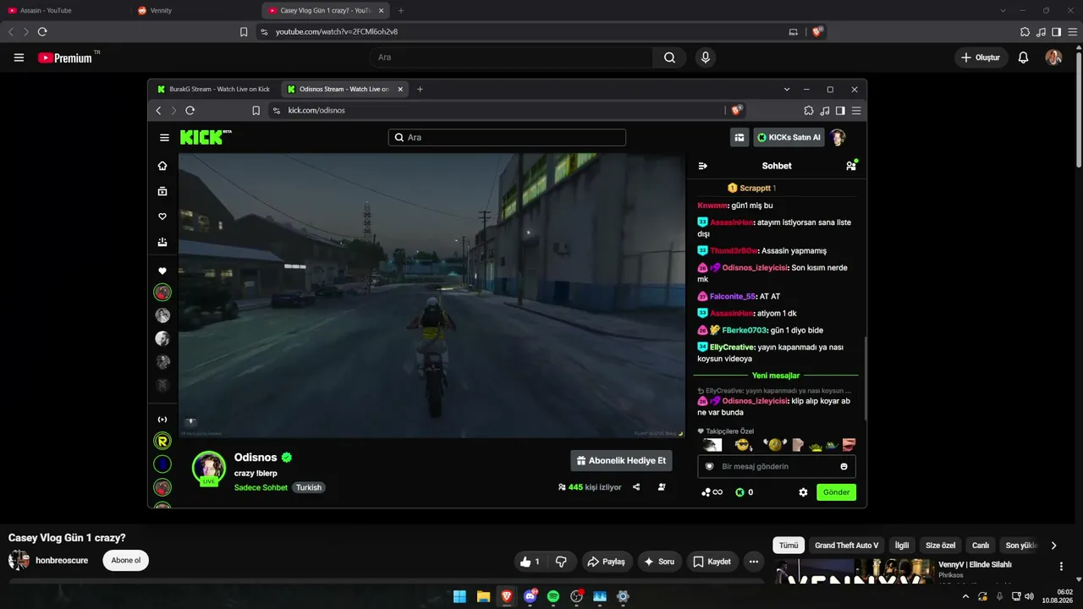Like the Casey Vlog video

[531, 562]
